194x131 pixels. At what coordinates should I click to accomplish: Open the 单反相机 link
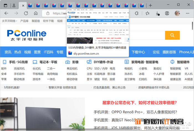click(x=72, y=69)
